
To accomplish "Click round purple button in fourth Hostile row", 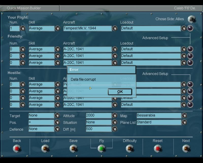I will tap(190, 105).
